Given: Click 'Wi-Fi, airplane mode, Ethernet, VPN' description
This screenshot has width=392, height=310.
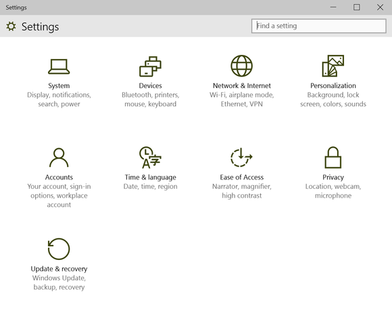Looking at the screenshot, I should [242, 99].
